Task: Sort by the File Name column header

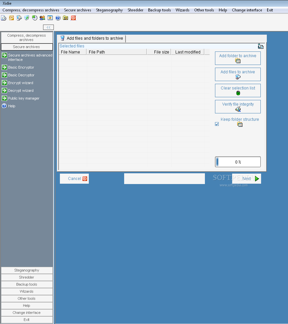Action: (73, 52)
